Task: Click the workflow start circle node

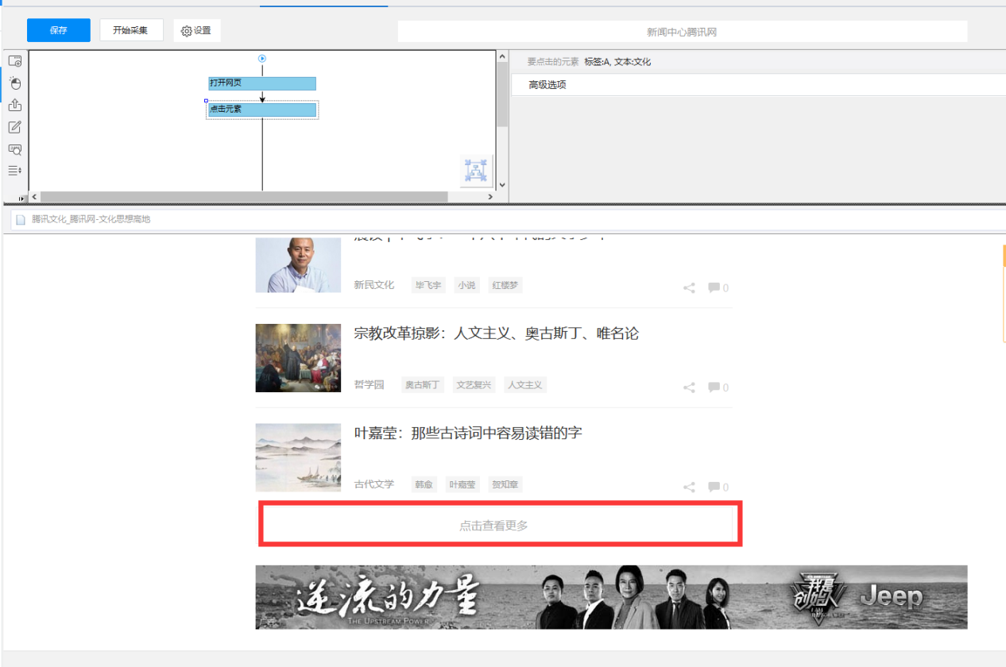Action: click(x=262, y=58)
